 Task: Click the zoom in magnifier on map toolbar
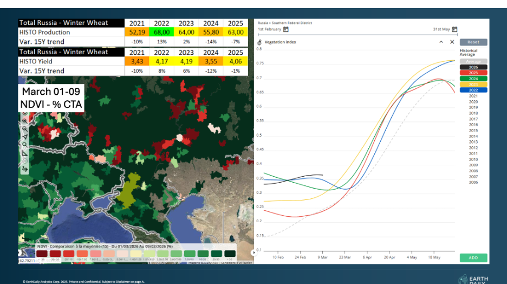[x=25, y=121]
